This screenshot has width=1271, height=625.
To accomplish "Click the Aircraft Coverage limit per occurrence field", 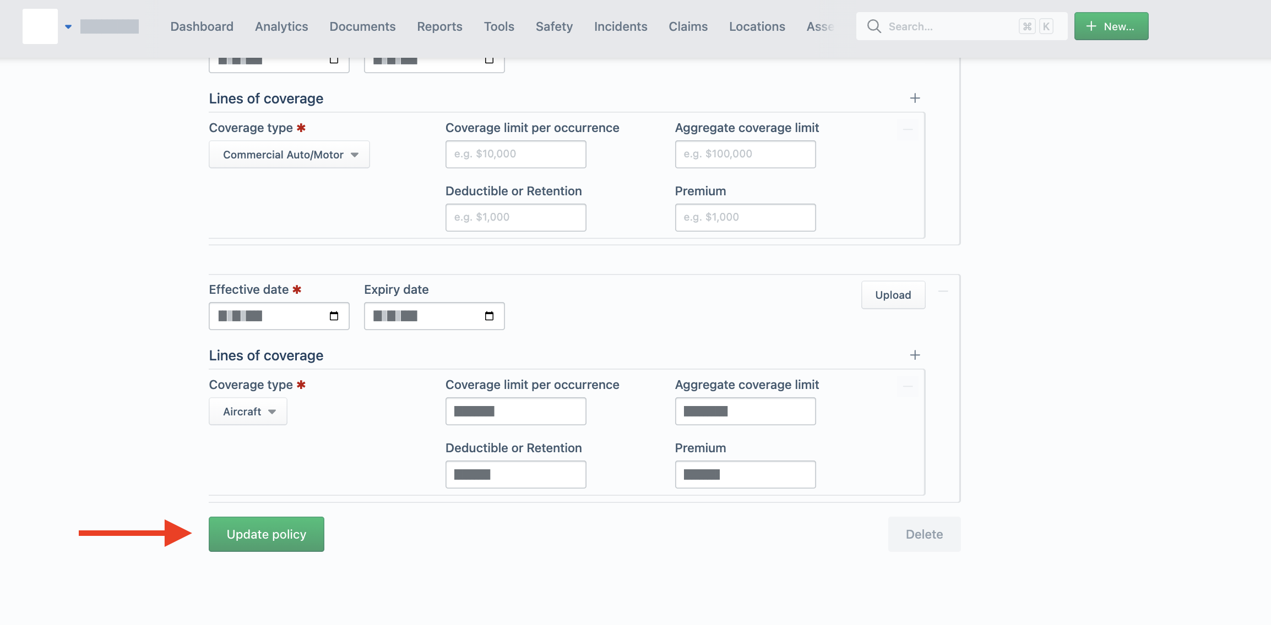I will click(x=515, y=411).
